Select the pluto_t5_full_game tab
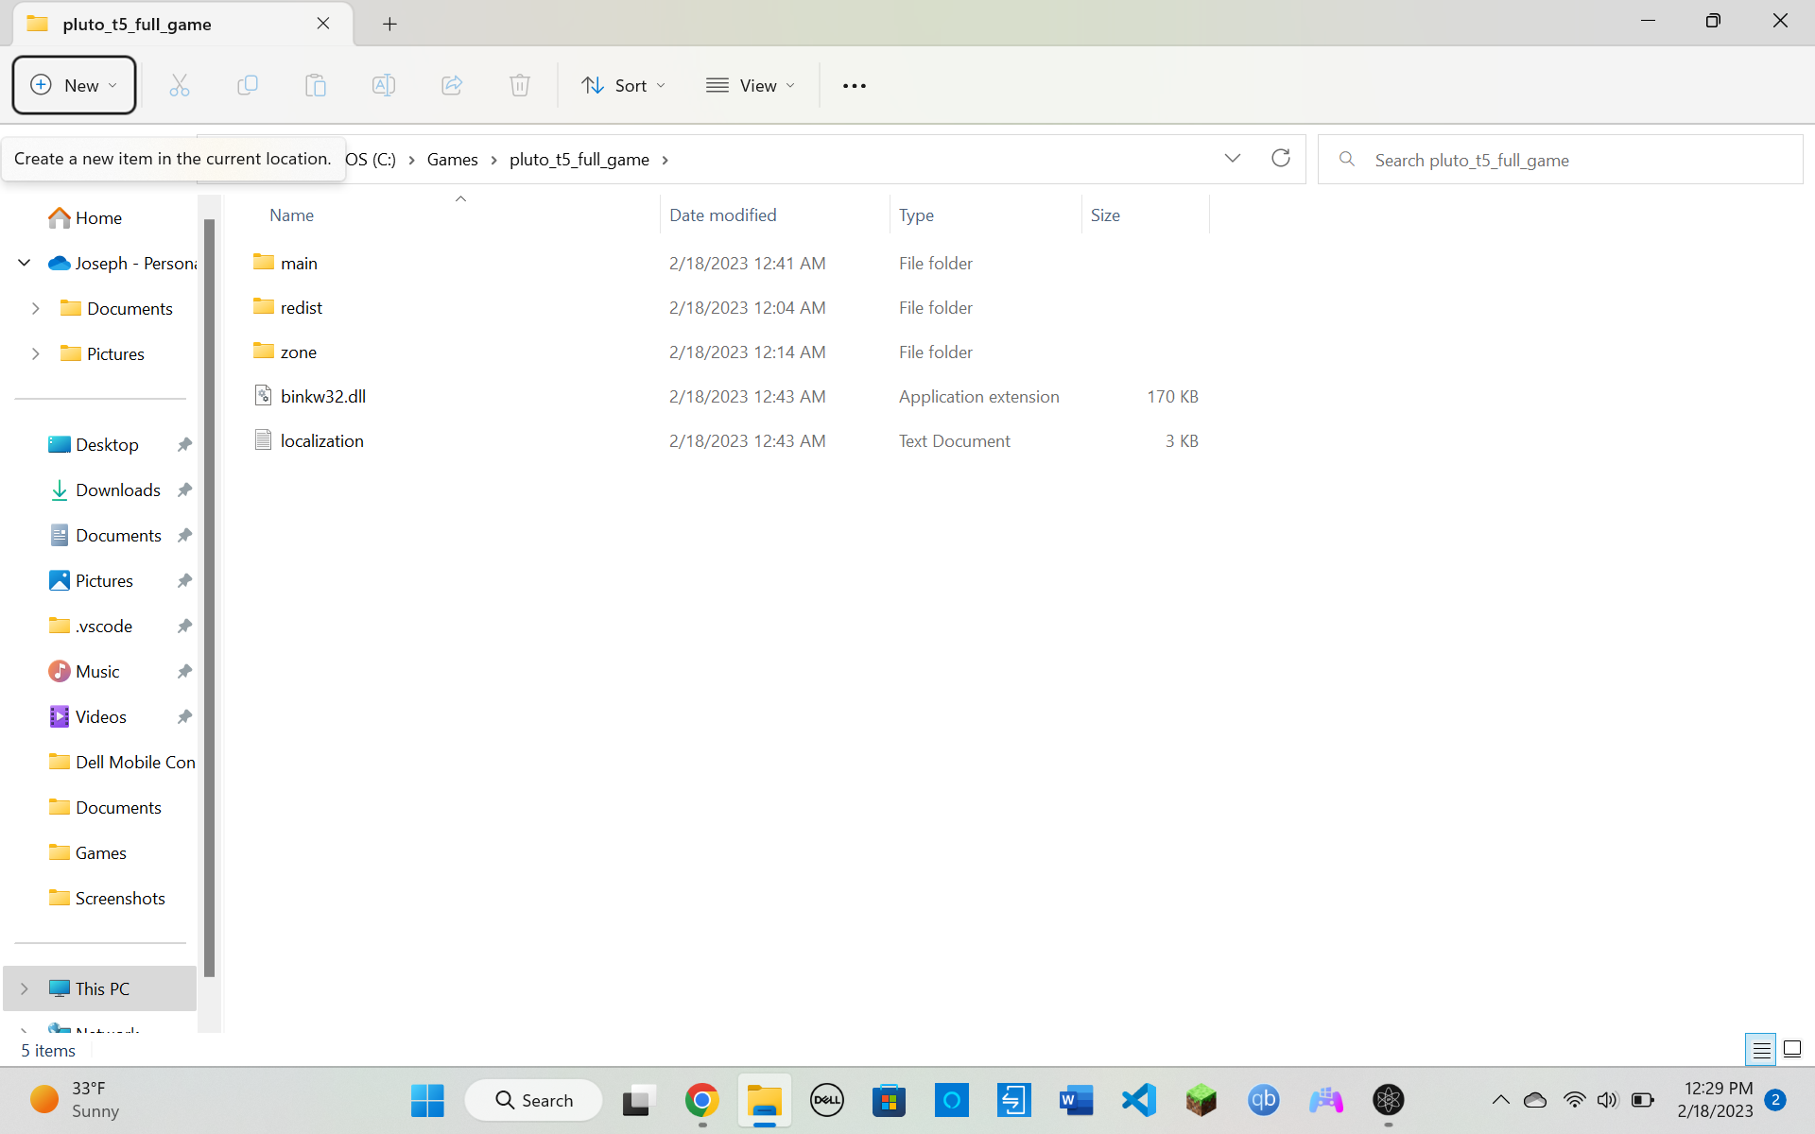This screenshot has width=1815, height=1134. [183, 24]
